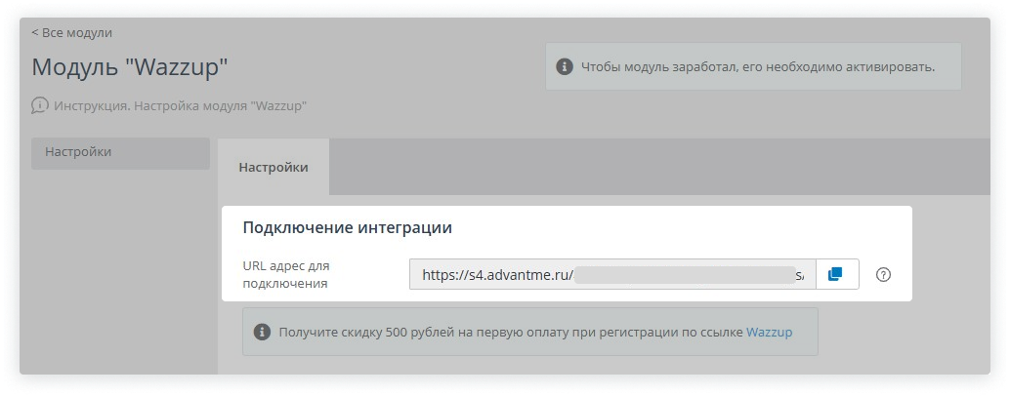The image size is (1010, 396).
Task: Click the Модуль "Wazzup" page title
Action: coord(130,67)
